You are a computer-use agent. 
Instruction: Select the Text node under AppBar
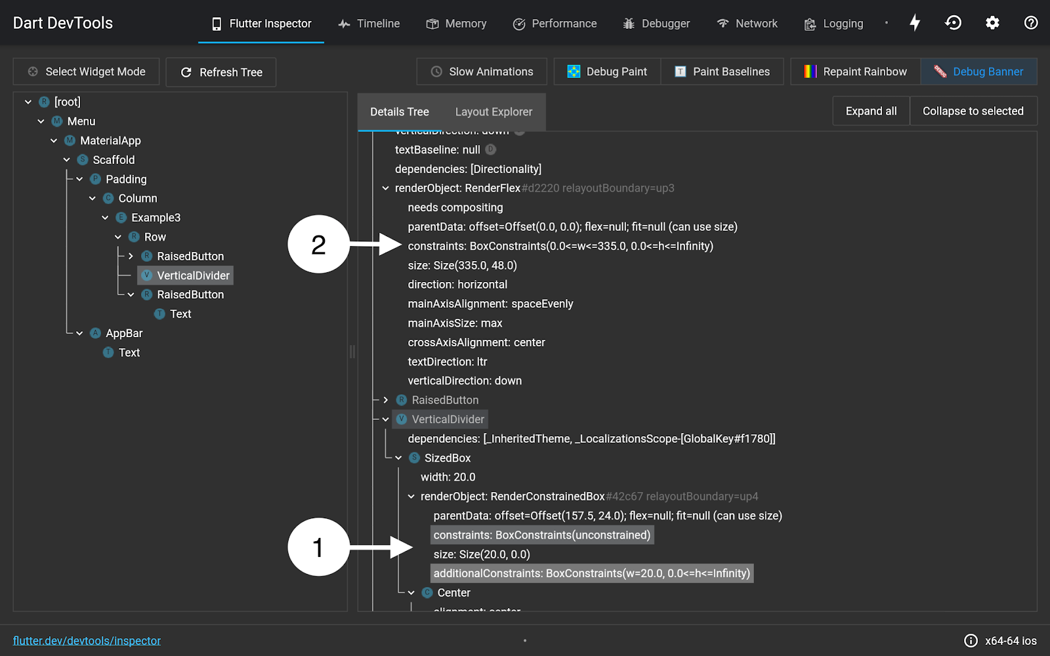point(129,353)
